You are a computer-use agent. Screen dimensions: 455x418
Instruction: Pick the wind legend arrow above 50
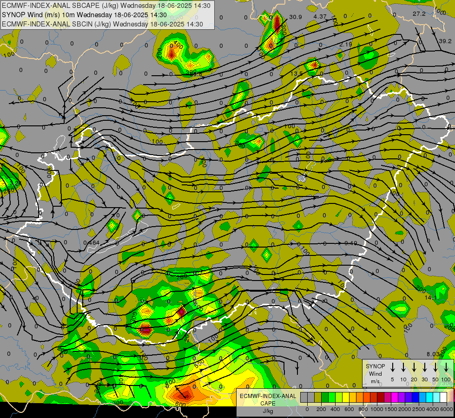click(x=435, y=367)
